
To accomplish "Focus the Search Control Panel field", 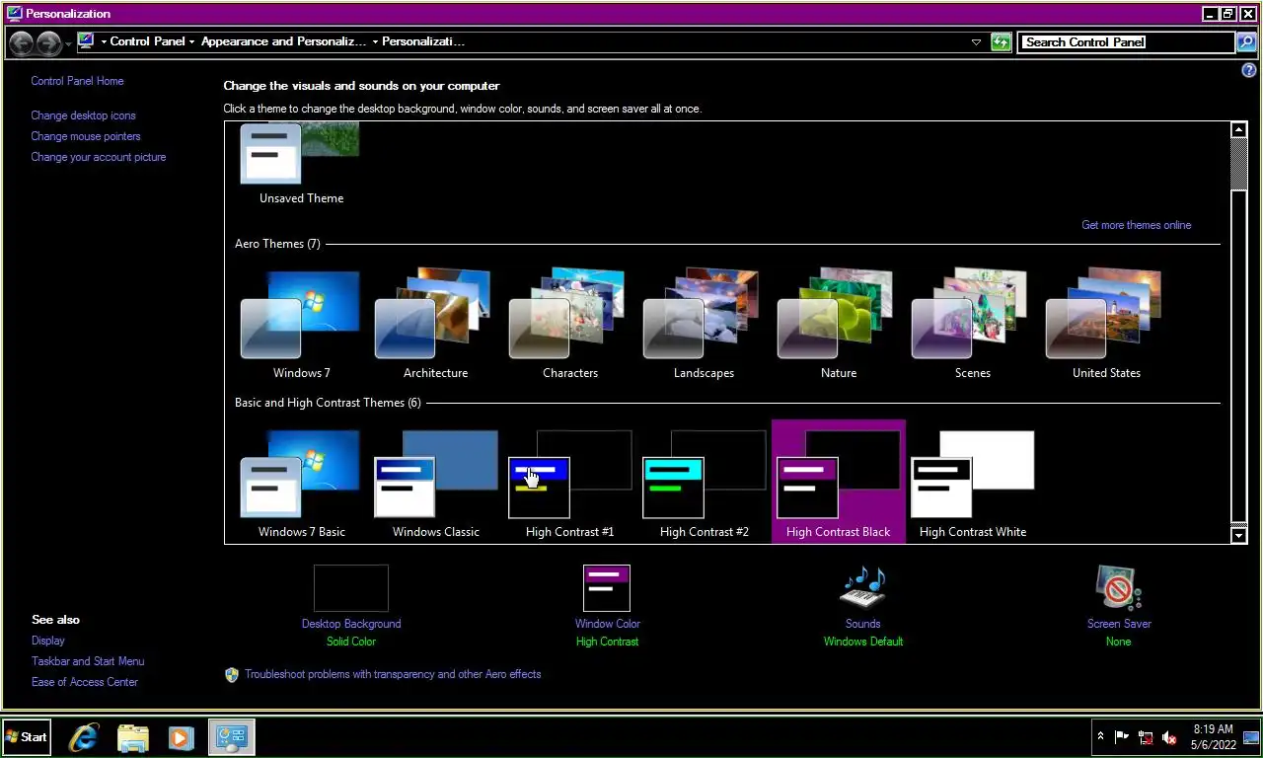I will coord(1125,42).
